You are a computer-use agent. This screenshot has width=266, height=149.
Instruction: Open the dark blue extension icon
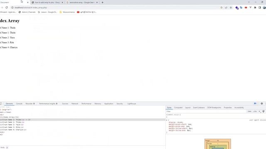coord(237,8)
